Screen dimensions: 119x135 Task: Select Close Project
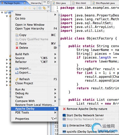click(35, 83)
